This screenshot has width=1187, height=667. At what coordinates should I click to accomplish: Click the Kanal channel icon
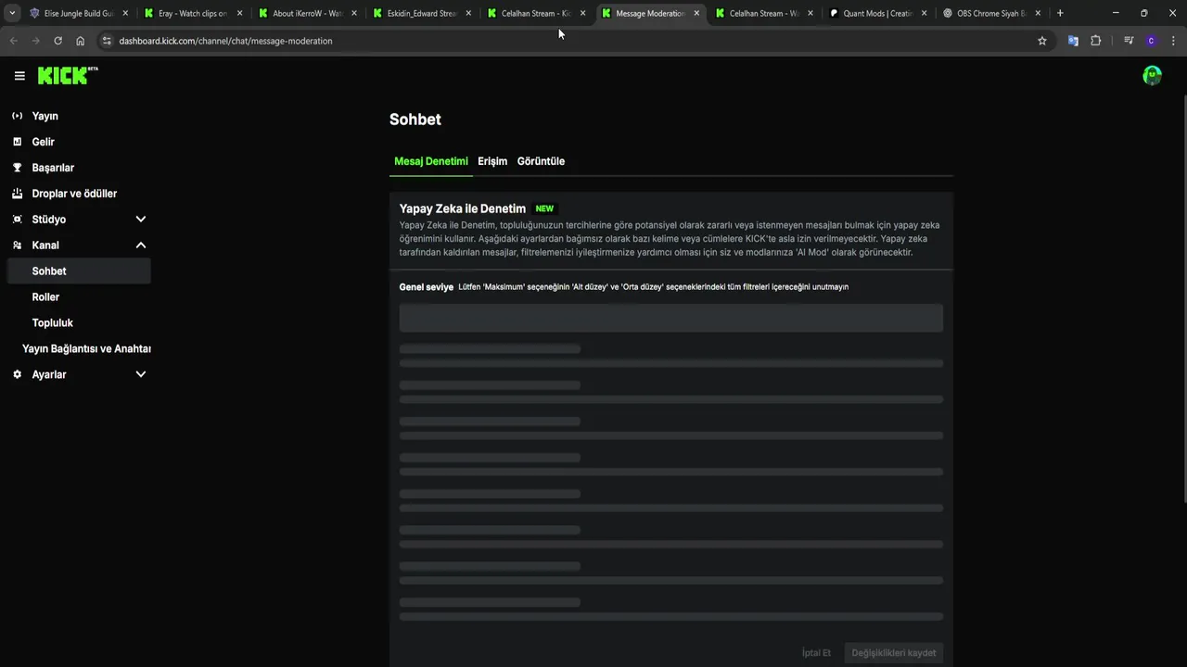tap(17, 245)
